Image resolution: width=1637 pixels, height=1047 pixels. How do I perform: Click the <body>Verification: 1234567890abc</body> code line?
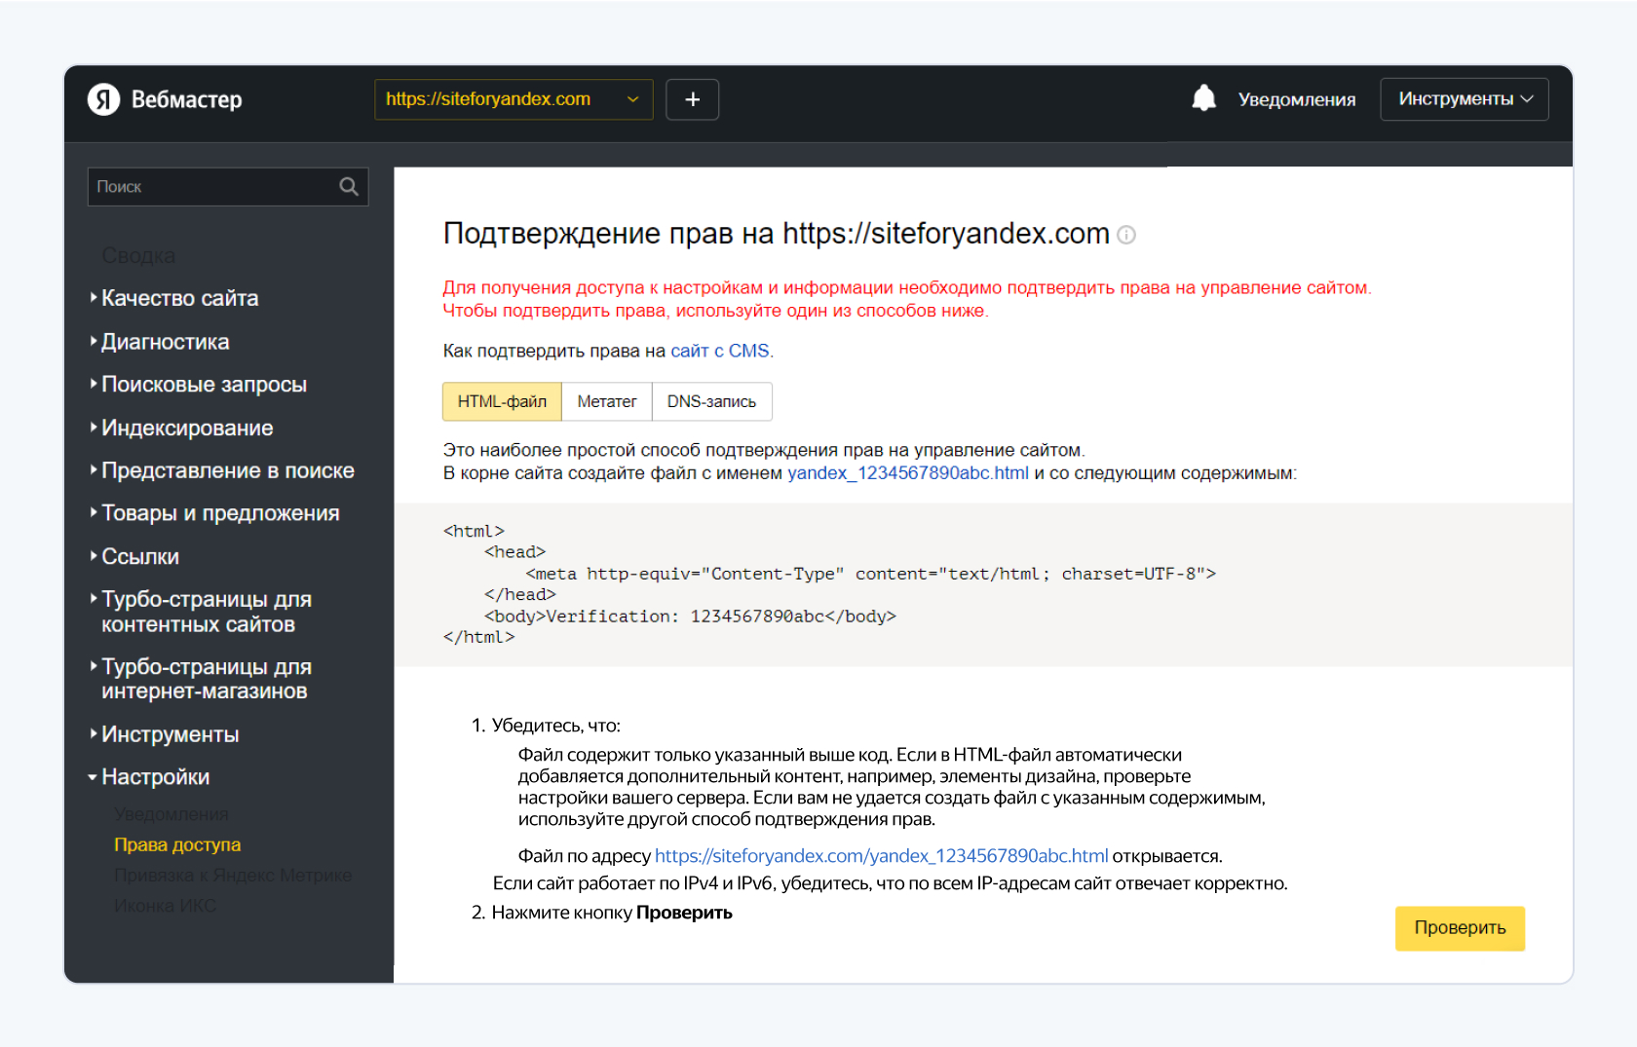[x=690, y=617]
